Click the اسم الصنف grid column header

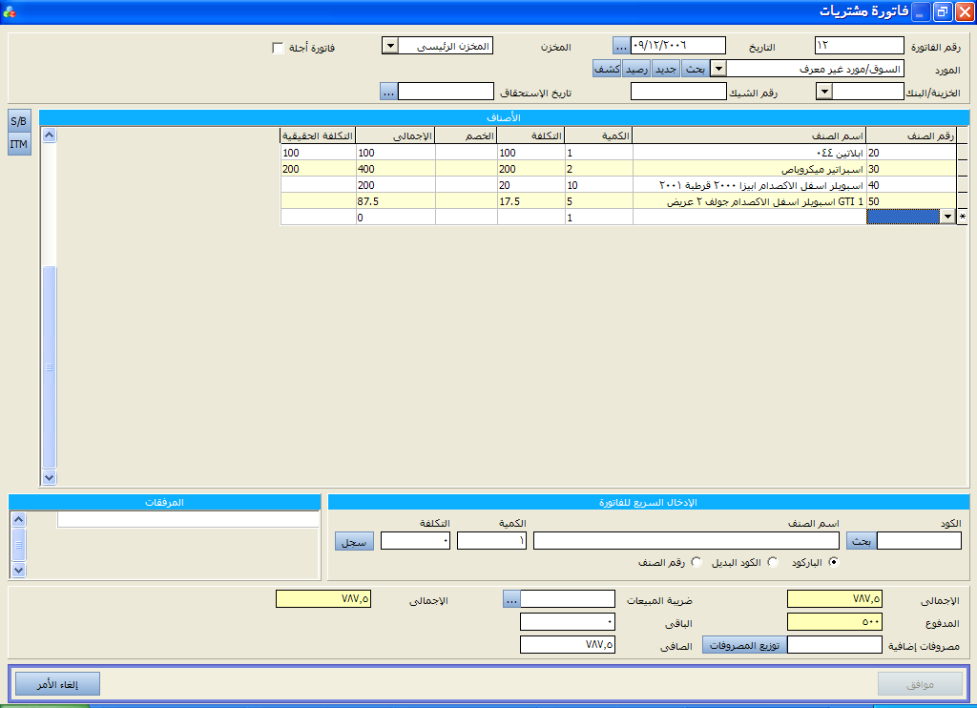[x=750, y=135]
